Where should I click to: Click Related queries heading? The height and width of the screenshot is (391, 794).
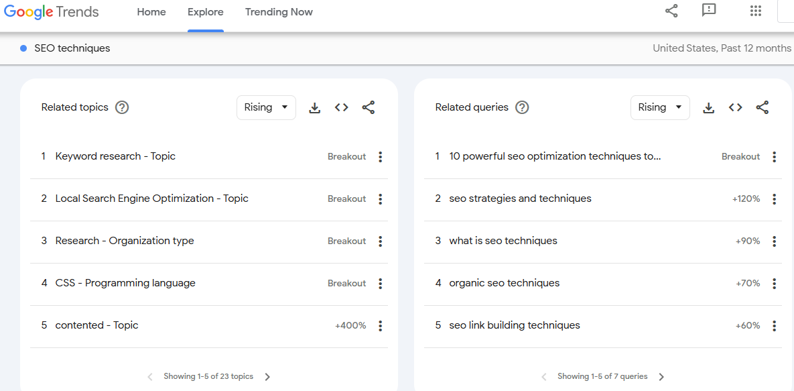(x=472, y=107)
